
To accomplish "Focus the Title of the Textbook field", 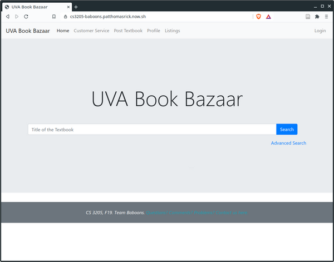I will 152,130.
